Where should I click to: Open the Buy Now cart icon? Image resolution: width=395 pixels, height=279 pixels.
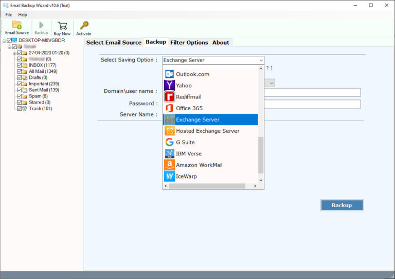62,26
